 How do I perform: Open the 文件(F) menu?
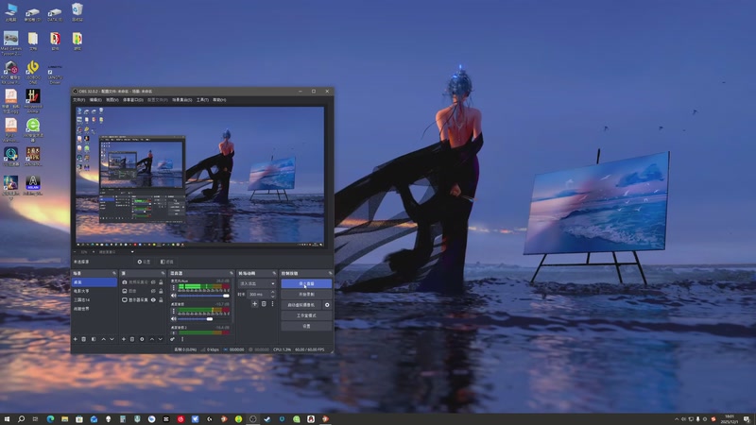tap(79, 100)
